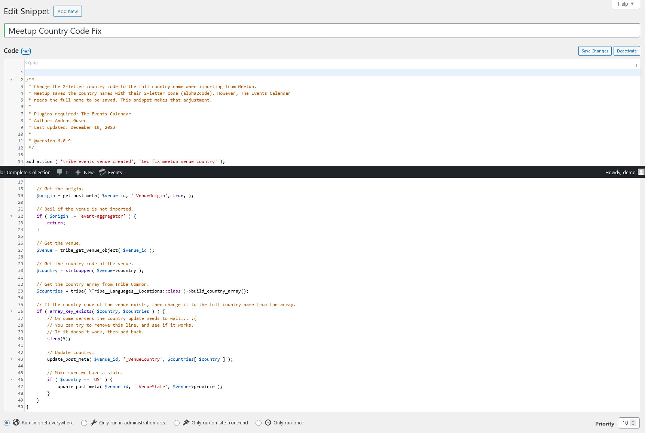The height and width of the screenshot is (433, 645).
Task: Click the wrench icon for administration area option
Action: coord(94,422)
